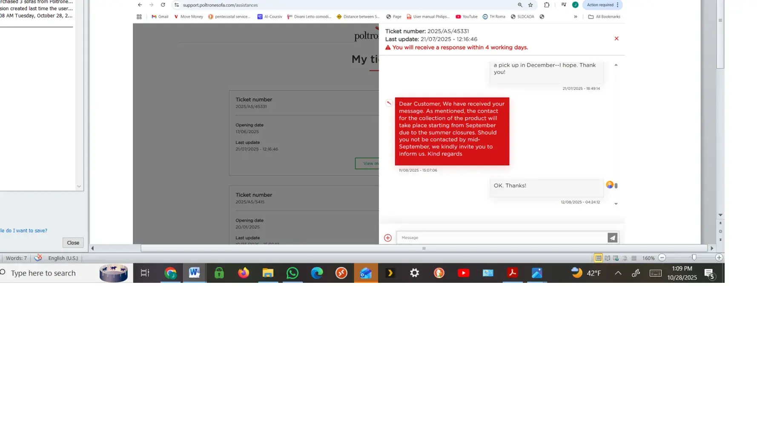The image size is (757, 426).
Task: Switch to Full Screen Reading view
Action: coord(607,258)
